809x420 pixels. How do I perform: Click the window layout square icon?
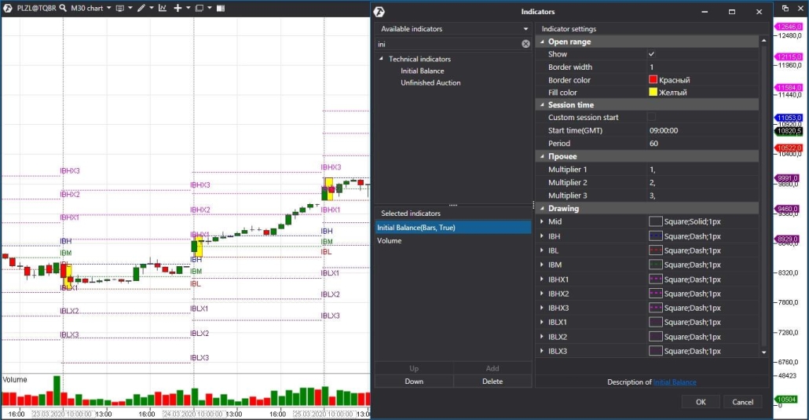coord(200,9)
